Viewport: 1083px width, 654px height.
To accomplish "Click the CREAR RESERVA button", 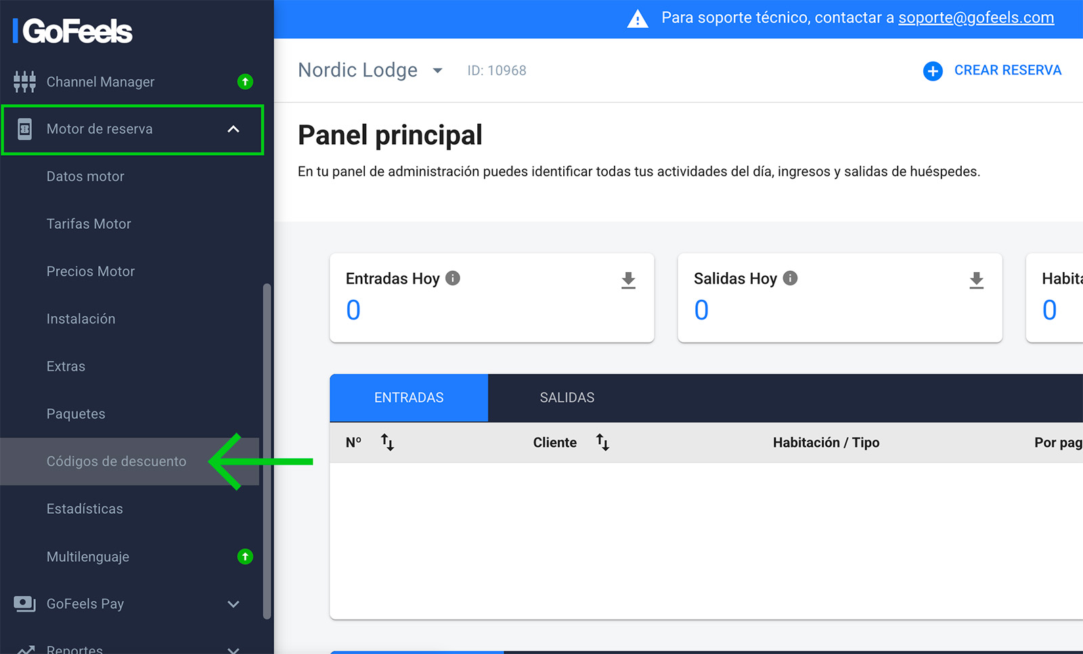I will 1007,70.
